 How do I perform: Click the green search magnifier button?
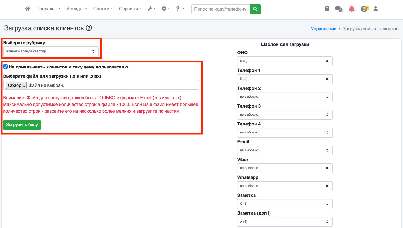[x=255, y=9]
